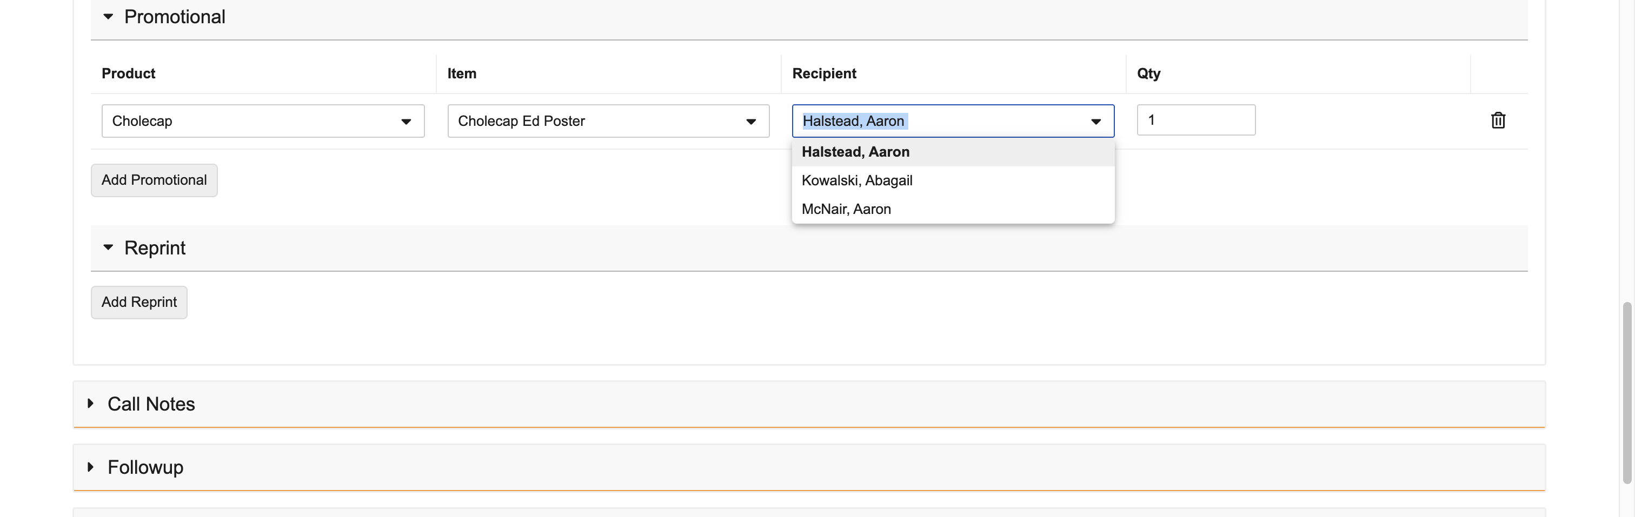Image resolution: width=1635 pixels, height=517 pixels.
Task: Click the Qty input field
Action: [1195, 120]
